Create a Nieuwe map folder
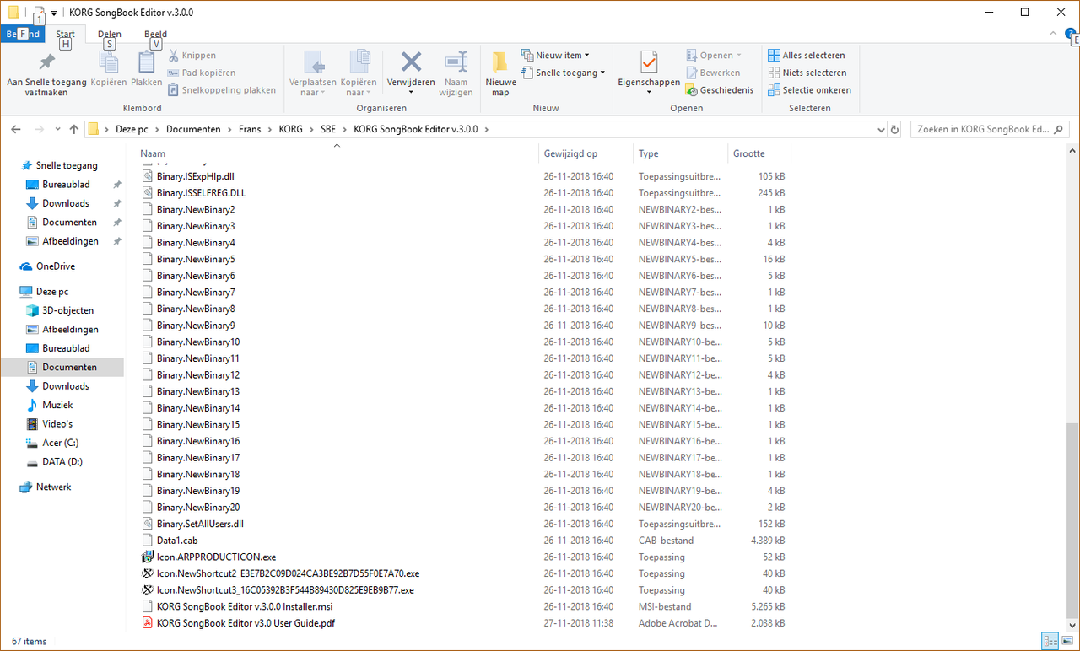Image resolution: width=1080 pixels, height=651 pixels. 500,73
